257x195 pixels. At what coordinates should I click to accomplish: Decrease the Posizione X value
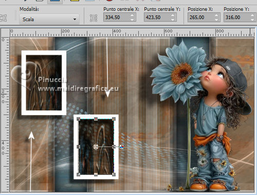pos(216,20)
